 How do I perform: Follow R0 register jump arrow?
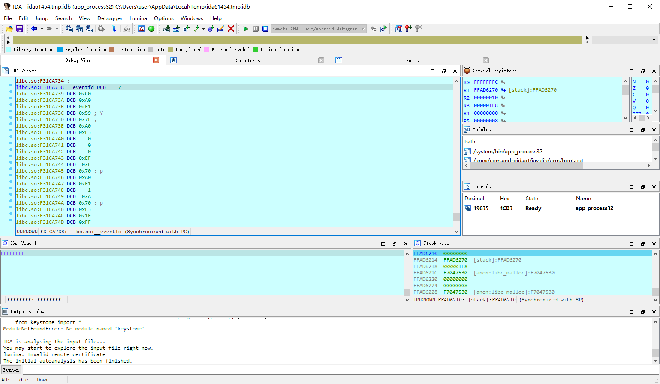tap(503, 82)
